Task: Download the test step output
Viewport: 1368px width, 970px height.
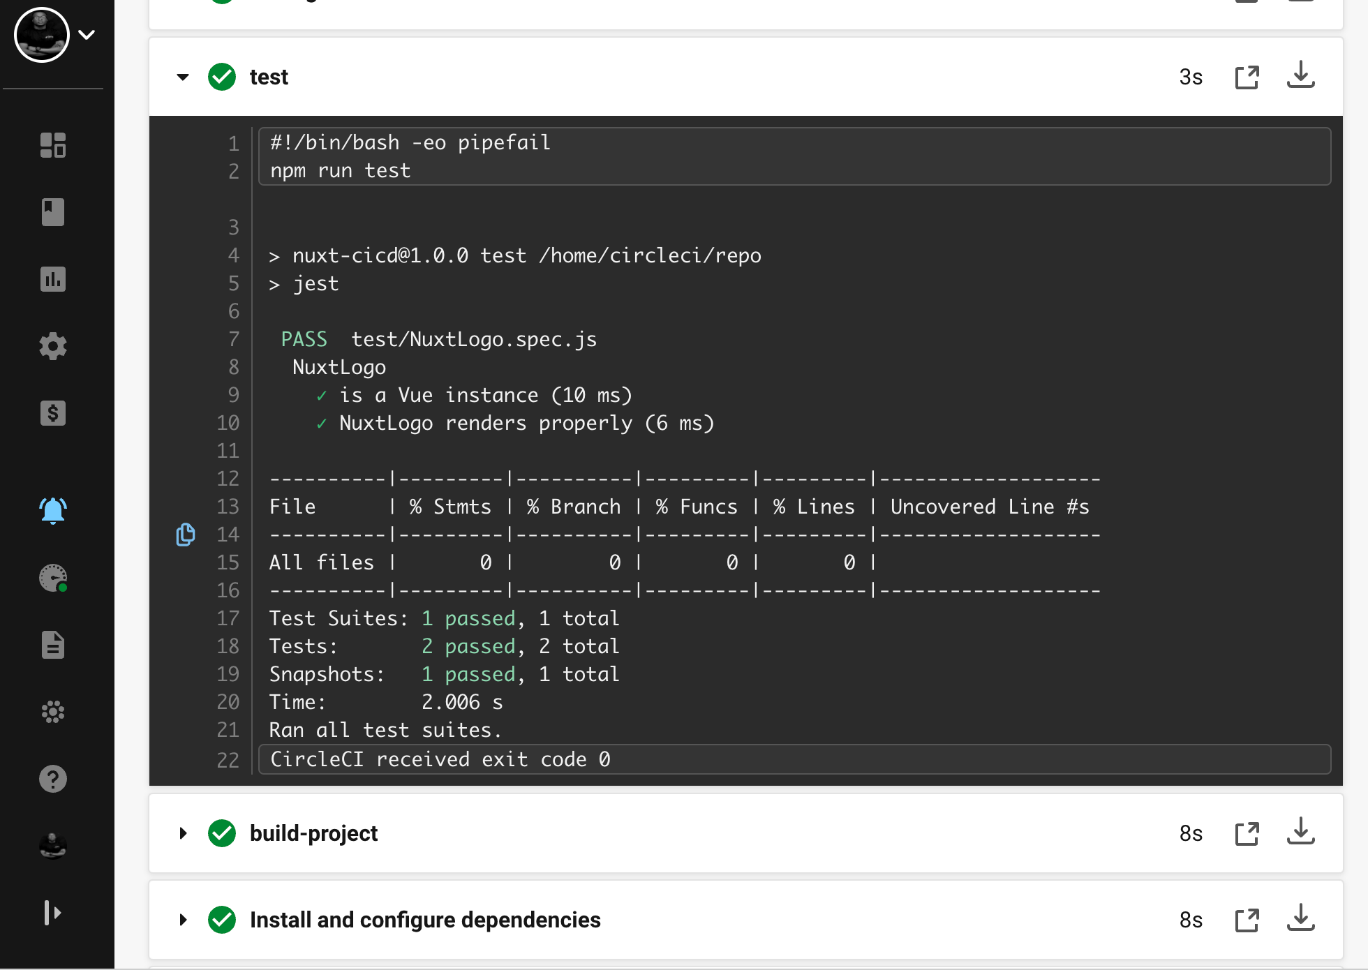Action: 1301,77
